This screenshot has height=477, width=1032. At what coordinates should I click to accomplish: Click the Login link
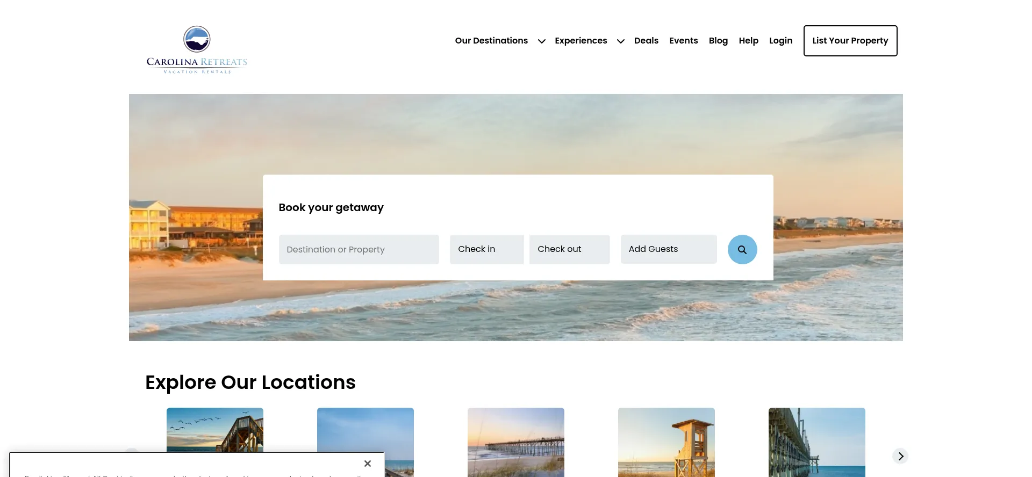pos(780,41)
